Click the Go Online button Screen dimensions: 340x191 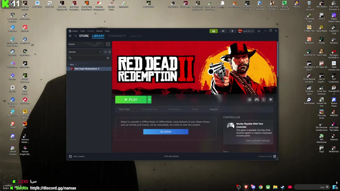coord(166,132)
